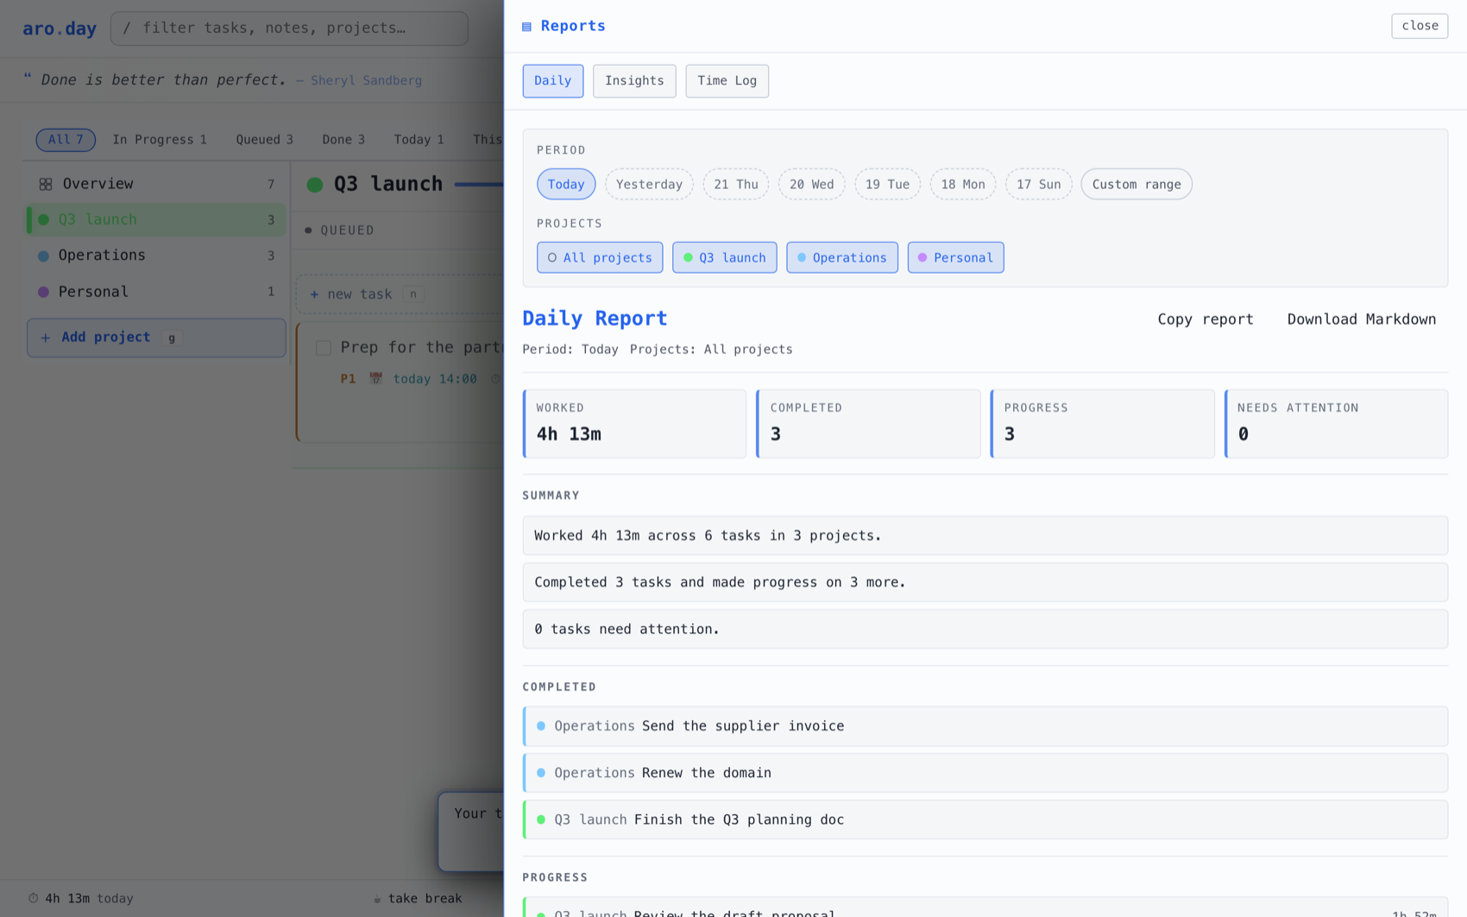The width and height of the screenshot is (1467, 917).
Task: Close the Reports panel
Action: [x=1420, y=26]
